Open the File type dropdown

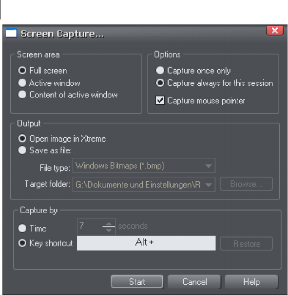click(144, 166)
